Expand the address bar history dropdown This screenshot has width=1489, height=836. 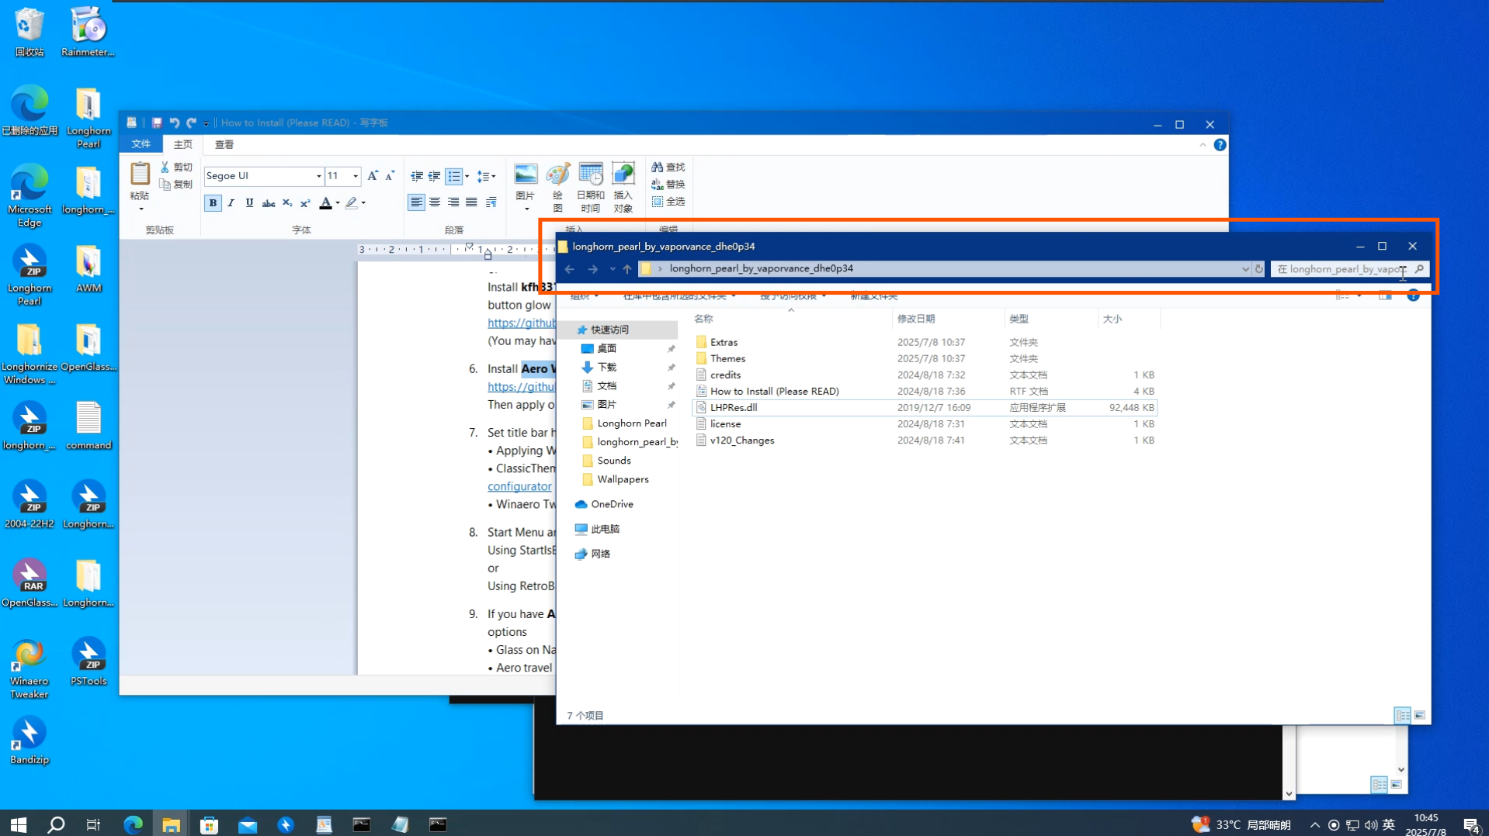pos(1245,269)
